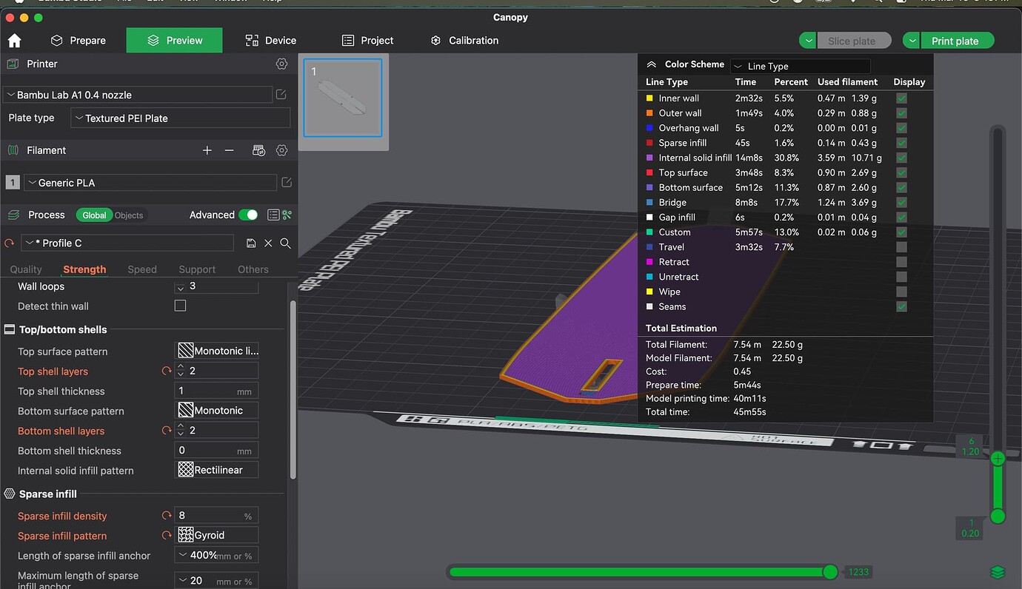This screenshot has height=589, width=1022.
Task: Open the Calibration tab
Action: point(465,41)
